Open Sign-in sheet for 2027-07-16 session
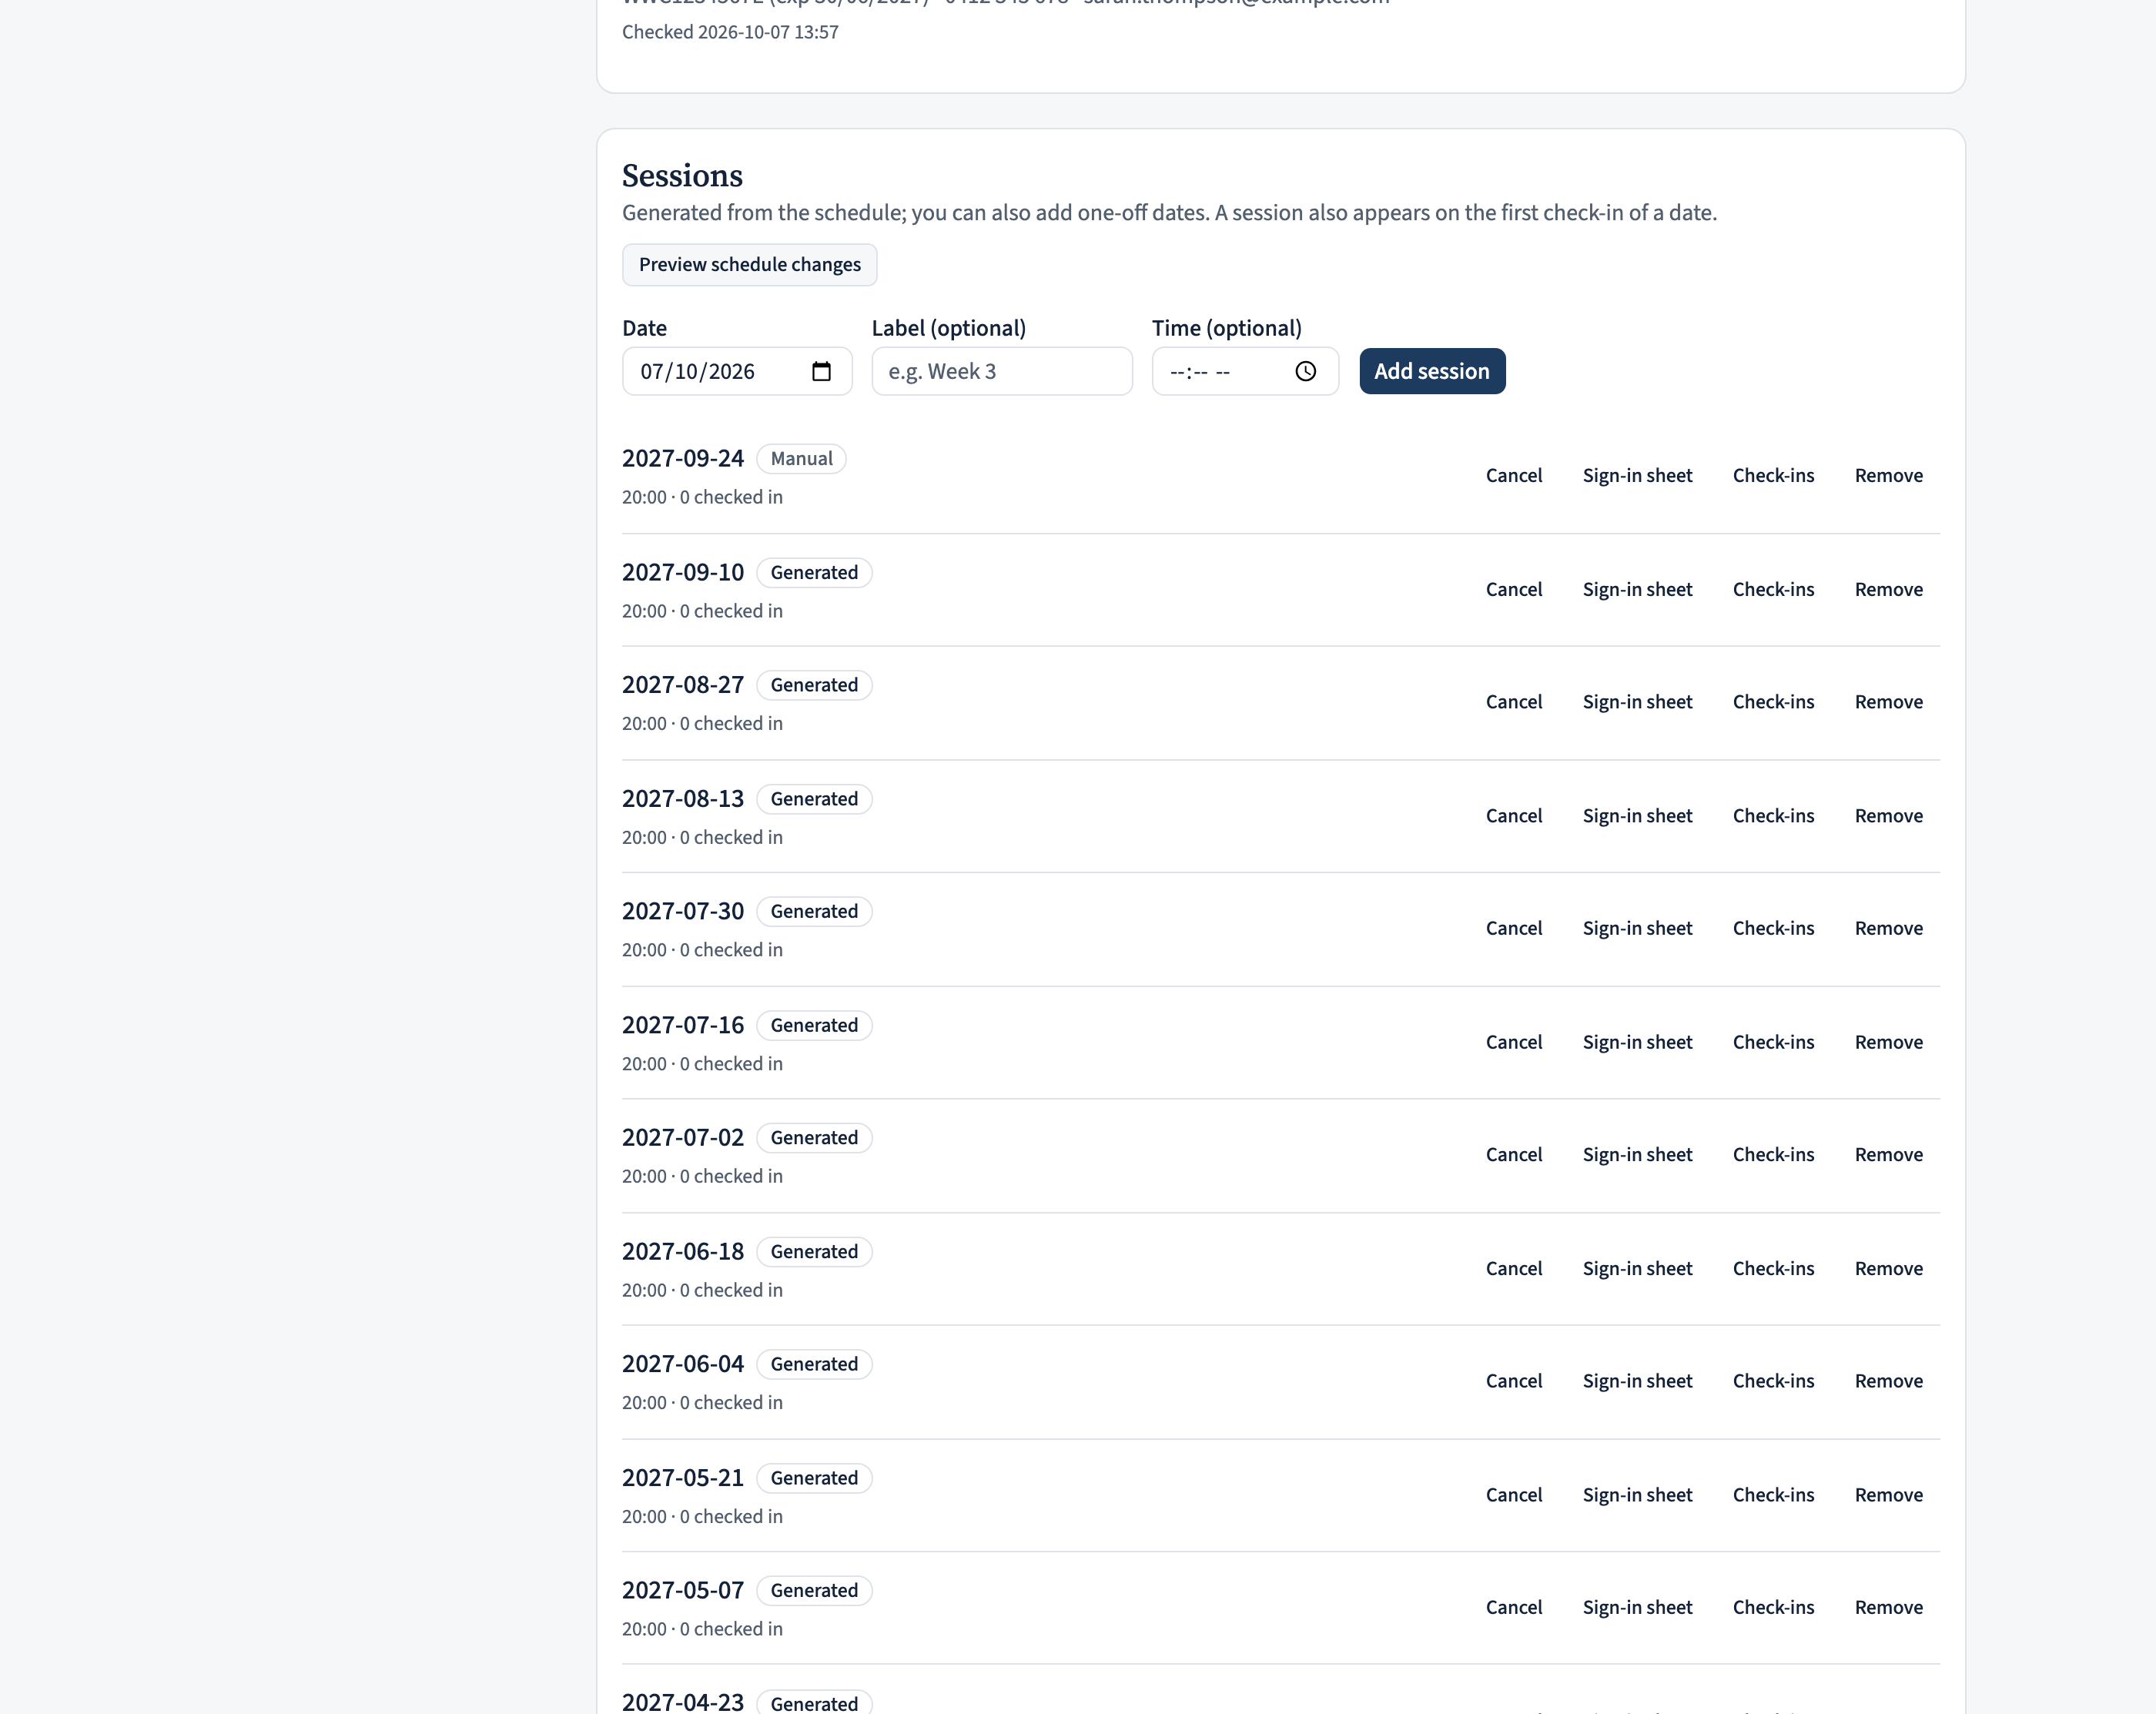Screen dimensions: 2156x1714 coord(1637,1042)
